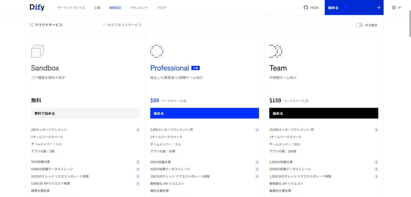
Task: Switch to the セルフホストサービス tab
Action: (x=122, y=25)
